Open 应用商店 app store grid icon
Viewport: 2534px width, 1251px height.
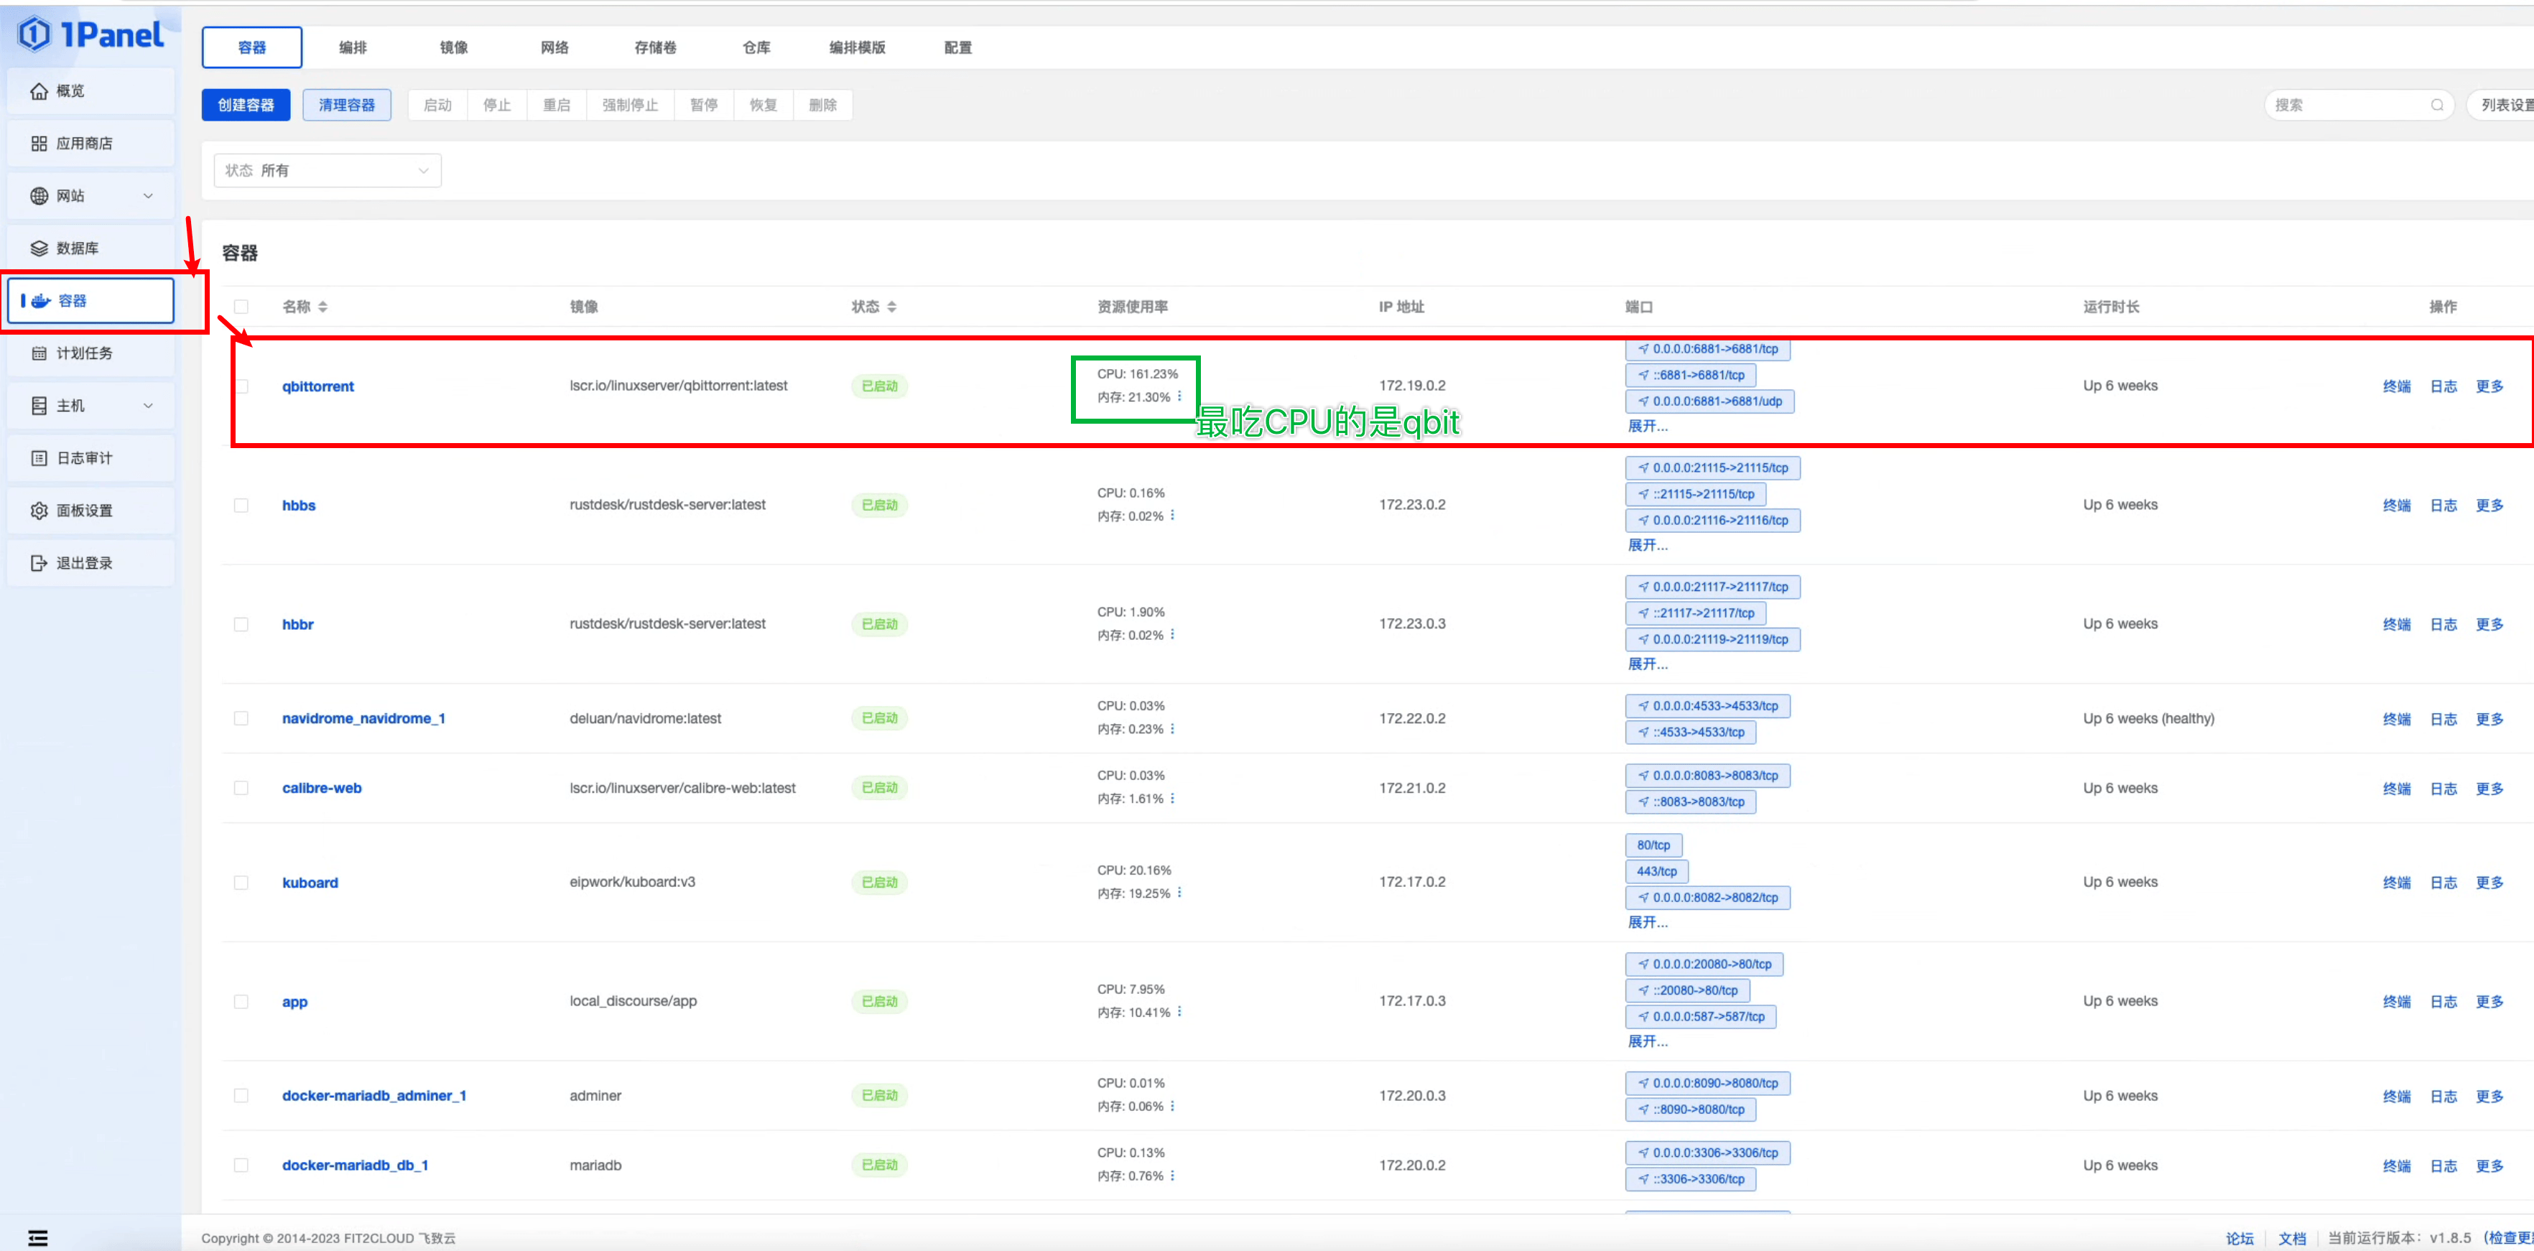click(x=40, y=144)
